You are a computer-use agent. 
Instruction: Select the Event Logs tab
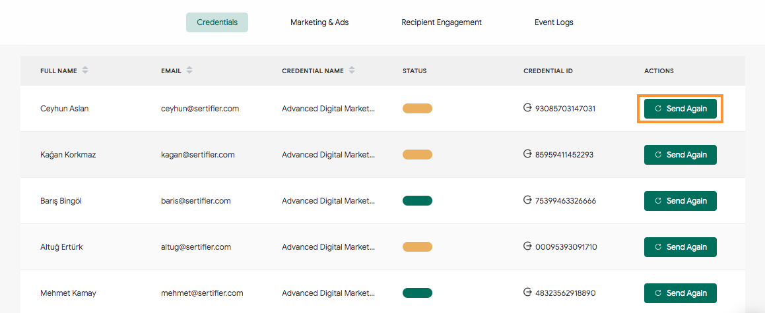point(554,22)
